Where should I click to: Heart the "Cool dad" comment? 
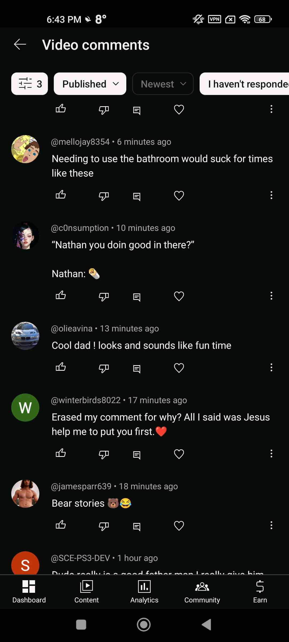pos(179,368)
